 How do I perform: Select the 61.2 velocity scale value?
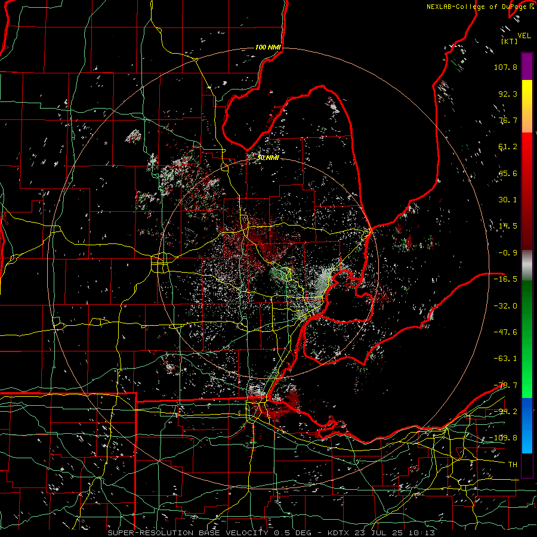508,147
